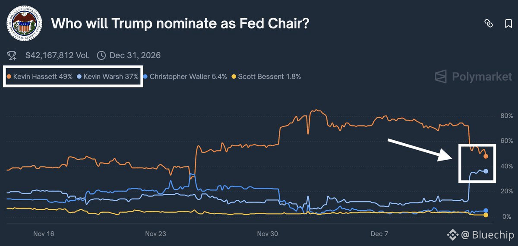The image size is (518, 246).
Task: Click the $42,167,812 Vol. text
Action: pos(57,55)
